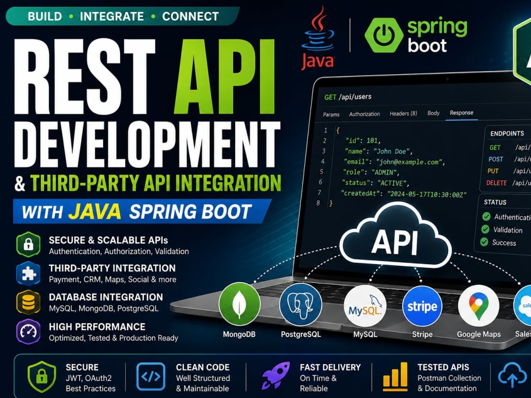
Task: Click the "name": "John Doe" line
Action: coord(379,151)
